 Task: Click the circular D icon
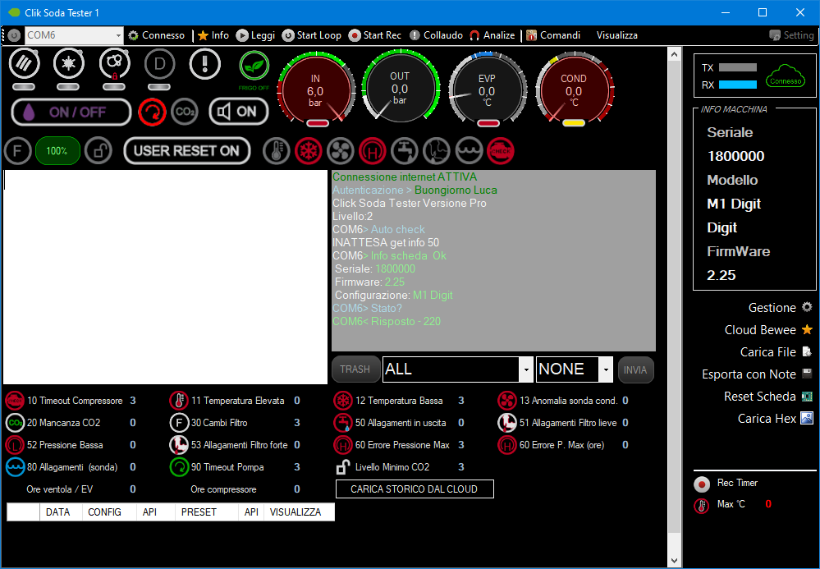pyautogui.click(x=159, y=64)
